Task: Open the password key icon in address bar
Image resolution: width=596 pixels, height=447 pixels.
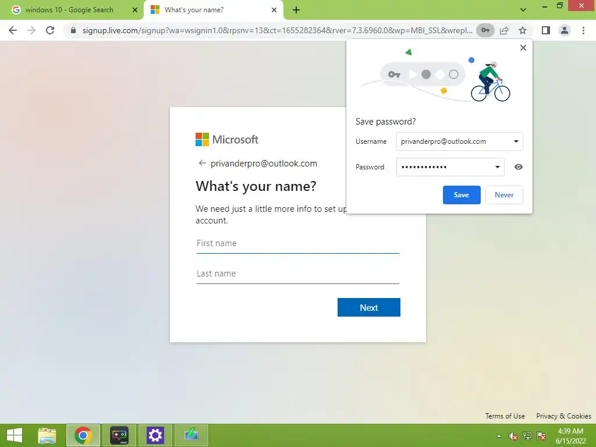Action: point(485,30)
